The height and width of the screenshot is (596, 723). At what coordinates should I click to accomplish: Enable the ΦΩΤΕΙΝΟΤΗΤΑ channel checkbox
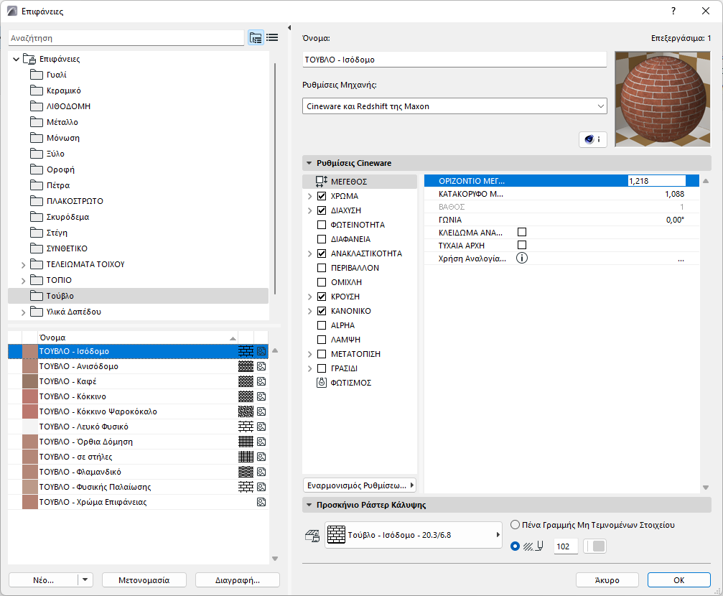[322, 225]
